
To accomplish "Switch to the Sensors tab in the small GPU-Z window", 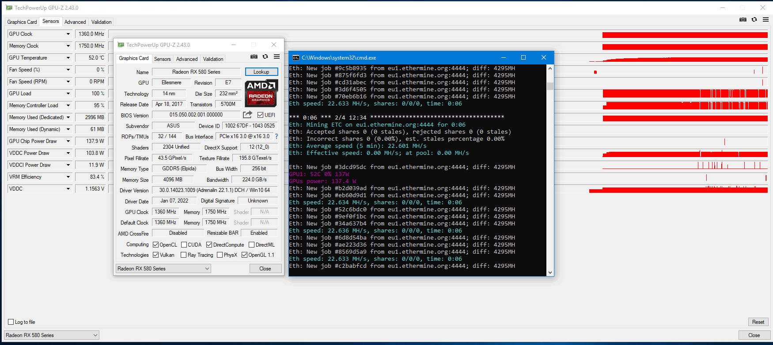I will (162, 59).
